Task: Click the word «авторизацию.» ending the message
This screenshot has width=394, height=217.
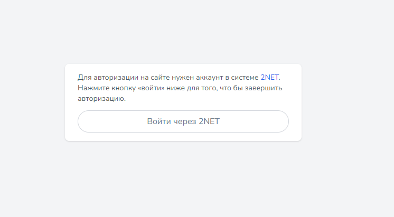Action: (101, 99)
